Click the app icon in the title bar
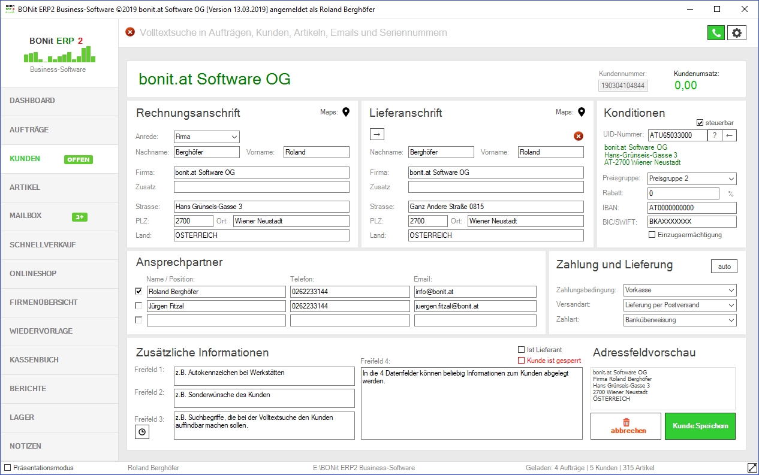 pos(9,9)
